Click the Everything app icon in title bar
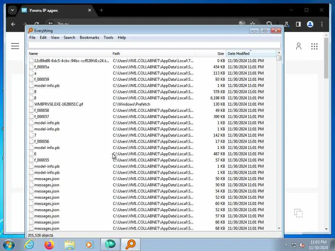Viewport: 335px width, 251px height. point(30,30)
